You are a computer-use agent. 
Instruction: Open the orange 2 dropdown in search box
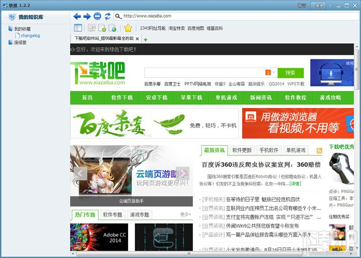point(270,72)
